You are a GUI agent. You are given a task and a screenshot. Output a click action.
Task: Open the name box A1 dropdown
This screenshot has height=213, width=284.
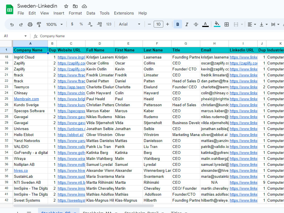click(26, 36)
